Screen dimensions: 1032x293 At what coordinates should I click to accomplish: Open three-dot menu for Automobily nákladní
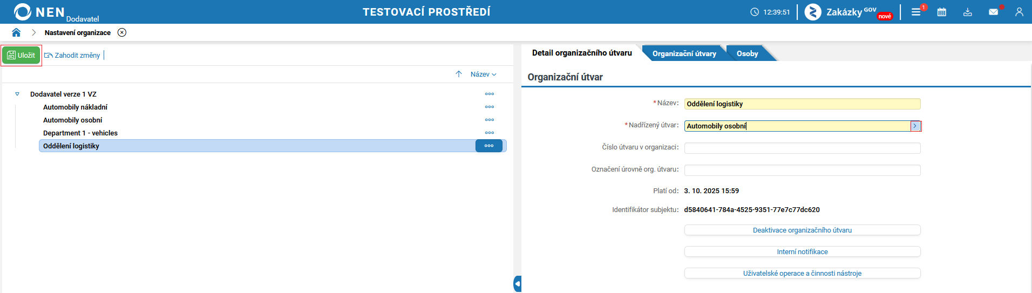(x=490, y=107)
